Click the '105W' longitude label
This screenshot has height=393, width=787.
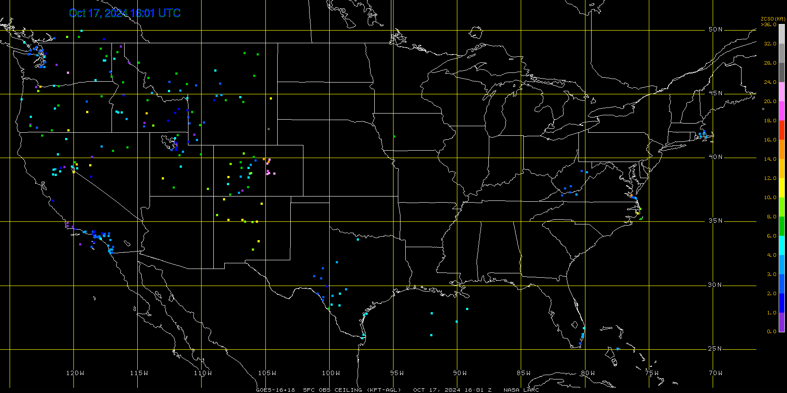[x=267, y=373]
